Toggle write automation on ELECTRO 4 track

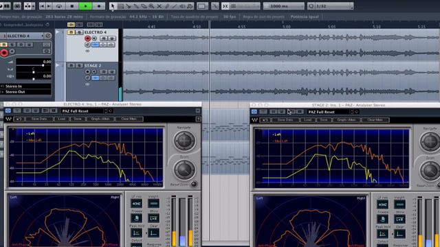point(111,38)
